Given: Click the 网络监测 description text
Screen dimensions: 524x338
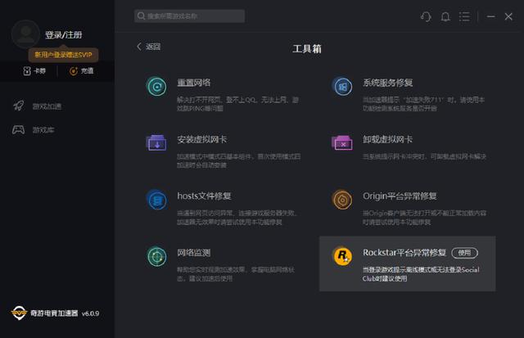Looking at the screenshot, I should tap(236, 274).
